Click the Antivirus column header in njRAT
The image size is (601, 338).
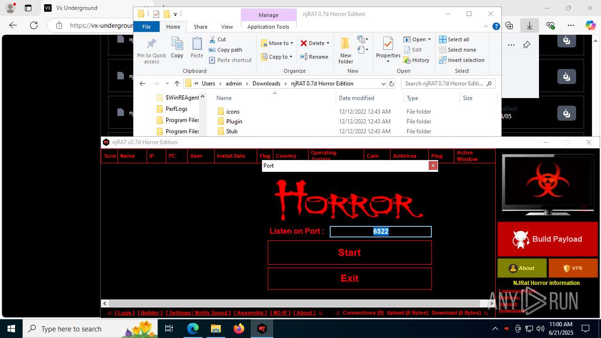(409, 156)
